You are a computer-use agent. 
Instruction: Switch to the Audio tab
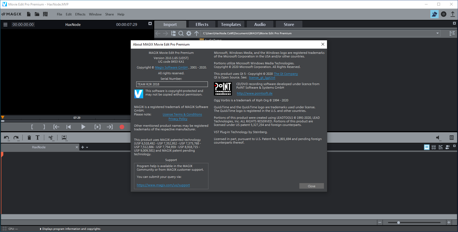point(260,24)
